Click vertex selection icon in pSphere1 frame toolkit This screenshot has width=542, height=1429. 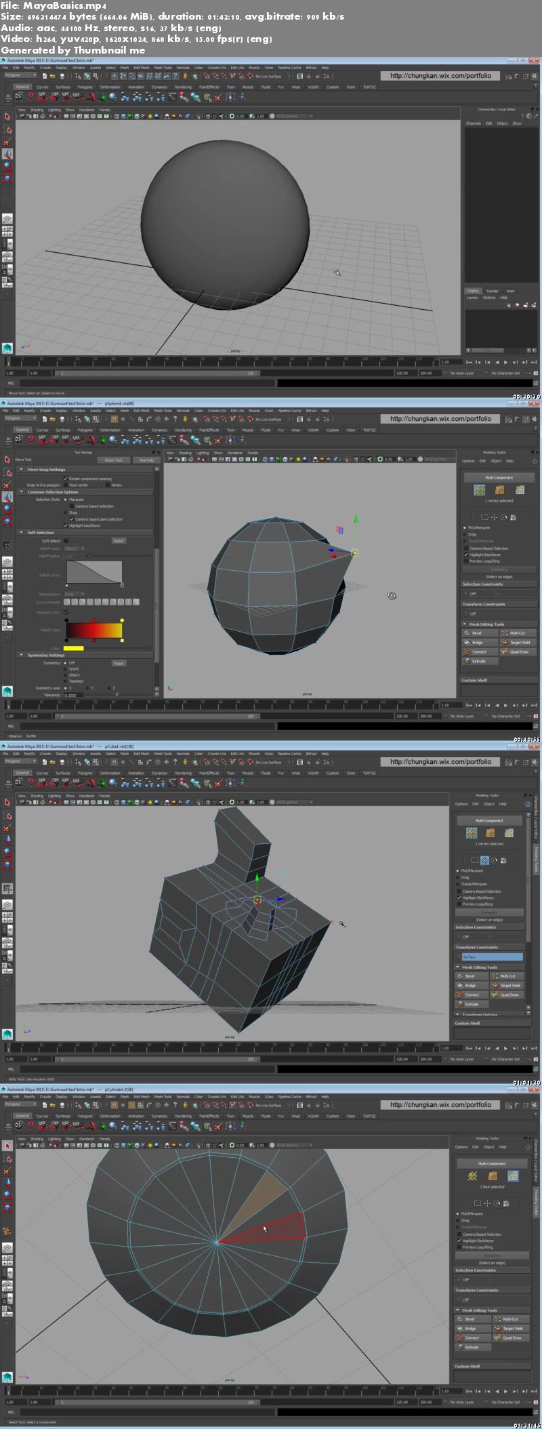480,489
